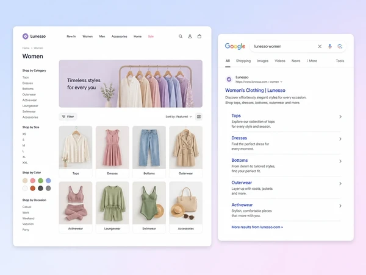366x275 pixels.
Task: Open the Women's Clothing | Lunesso result
Action: click(x=255, y=90)
